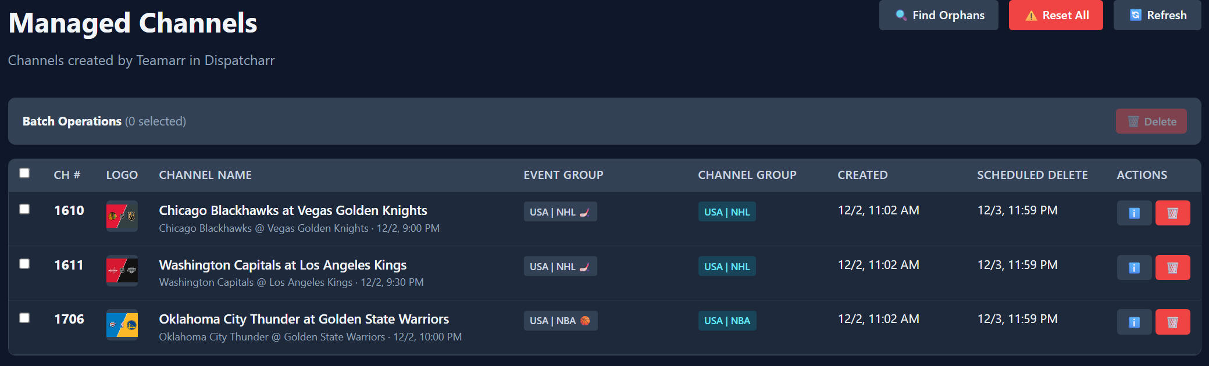Click the USA | NHL event group badge for 1610

(x=560, y=212)
